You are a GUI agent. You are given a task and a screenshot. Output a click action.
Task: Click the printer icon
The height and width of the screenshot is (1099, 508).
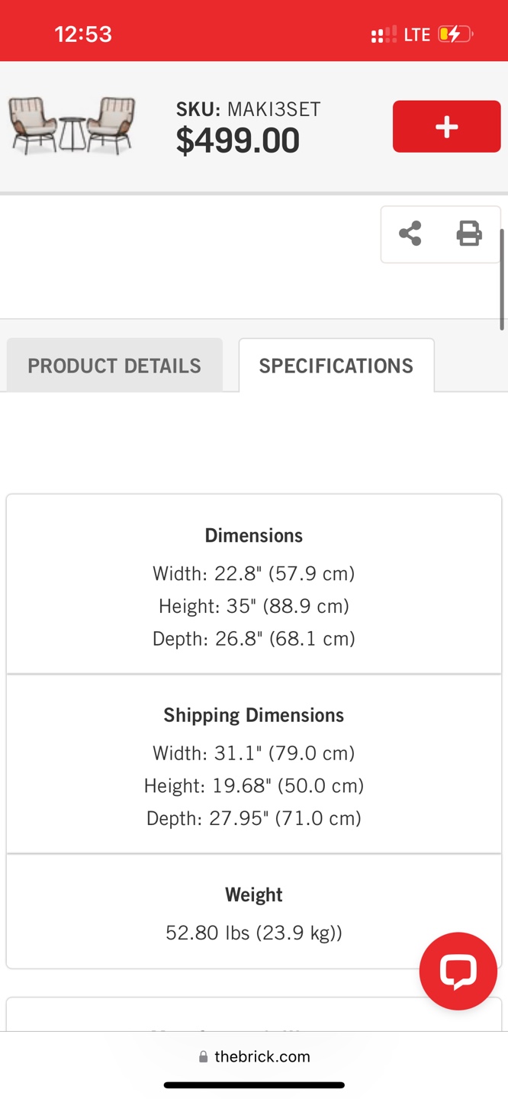point(469,234)
